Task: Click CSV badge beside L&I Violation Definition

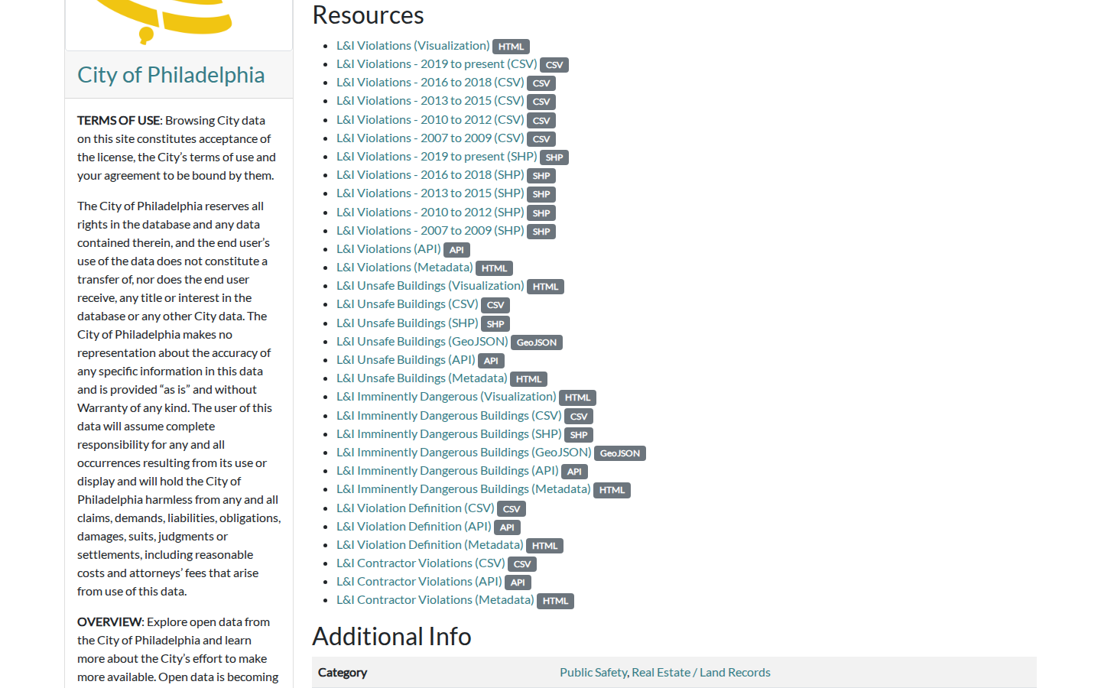Action: (512, 509)
